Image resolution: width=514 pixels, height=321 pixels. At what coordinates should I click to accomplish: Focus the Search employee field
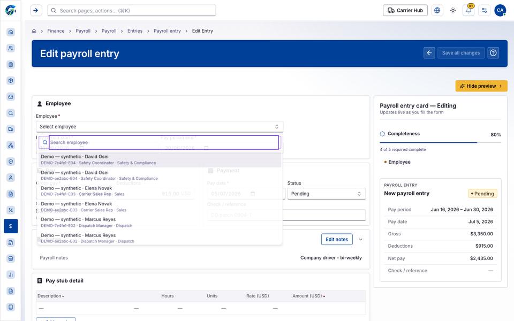point(164,142)
